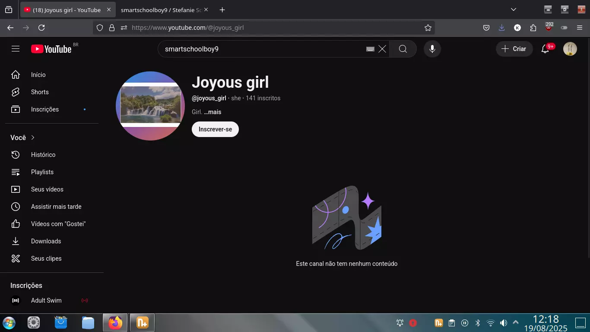
Task: Open Firefox downloads panel icon
Action: 501,28
